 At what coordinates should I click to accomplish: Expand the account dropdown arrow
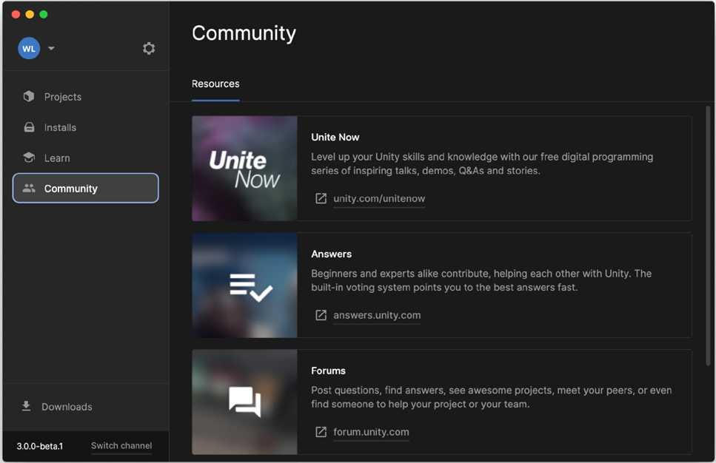[x=51, y=48]
